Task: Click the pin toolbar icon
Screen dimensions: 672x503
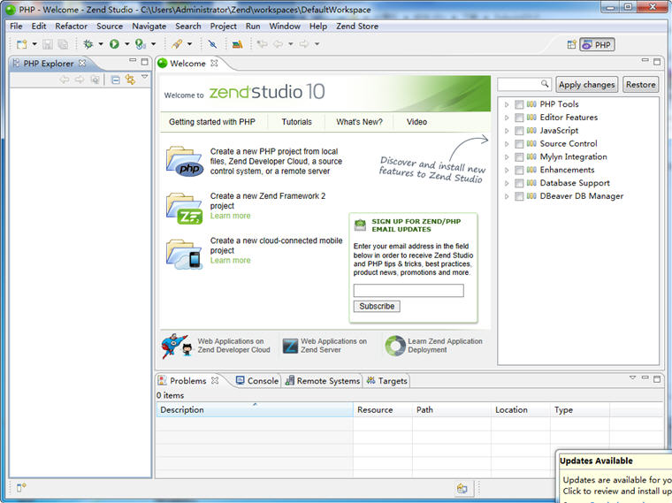Action: coord(212,44)
